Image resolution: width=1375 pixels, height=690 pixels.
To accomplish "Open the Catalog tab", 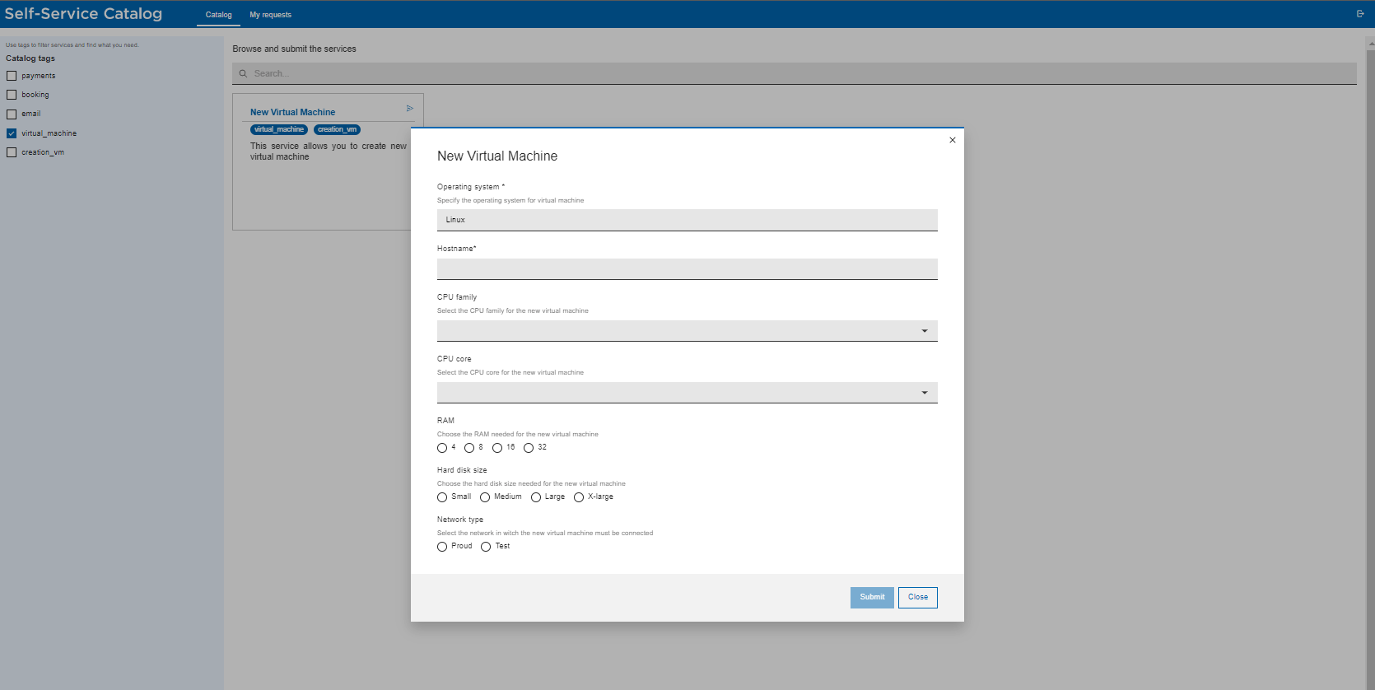I will click(x=218, y=15).
